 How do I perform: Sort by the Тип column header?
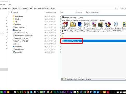pos(62,12)
